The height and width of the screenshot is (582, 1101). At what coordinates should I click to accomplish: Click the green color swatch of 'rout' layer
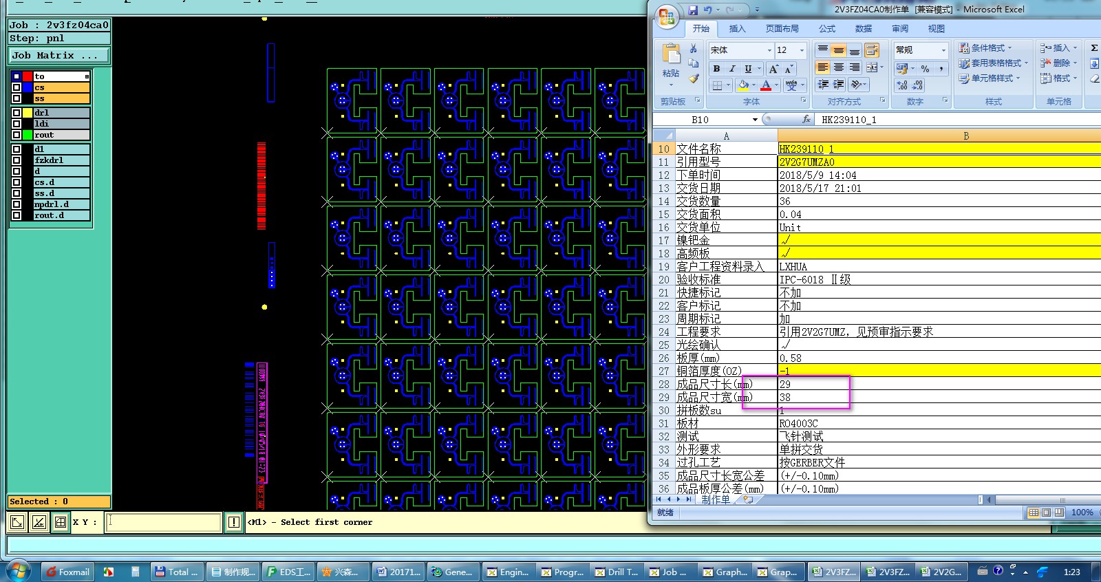click(x=28, y=135)
